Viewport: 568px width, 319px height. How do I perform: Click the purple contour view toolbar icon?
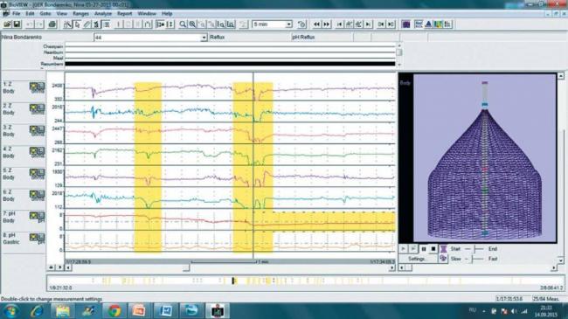[406, 24]
